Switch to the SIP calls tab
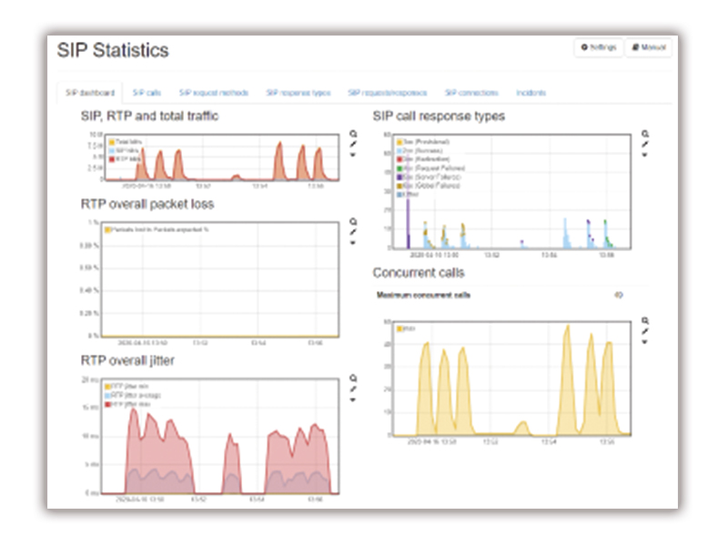The image size is (728, 546). pos(147,93)
